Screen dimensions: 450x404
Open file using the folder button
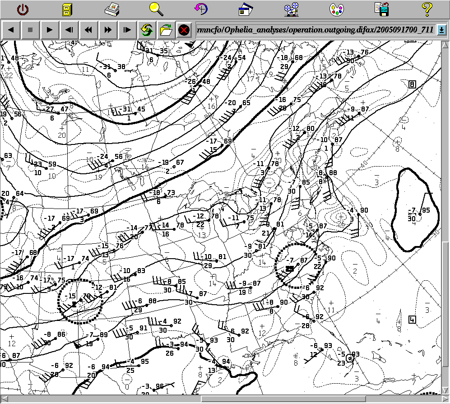166,30
